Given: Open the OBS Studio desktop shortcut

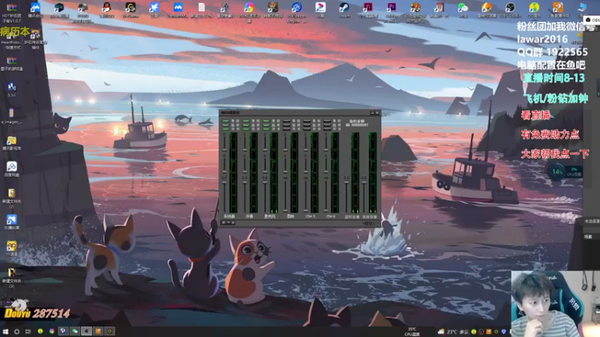Looking at the screenshot, I should coord(510,7).
